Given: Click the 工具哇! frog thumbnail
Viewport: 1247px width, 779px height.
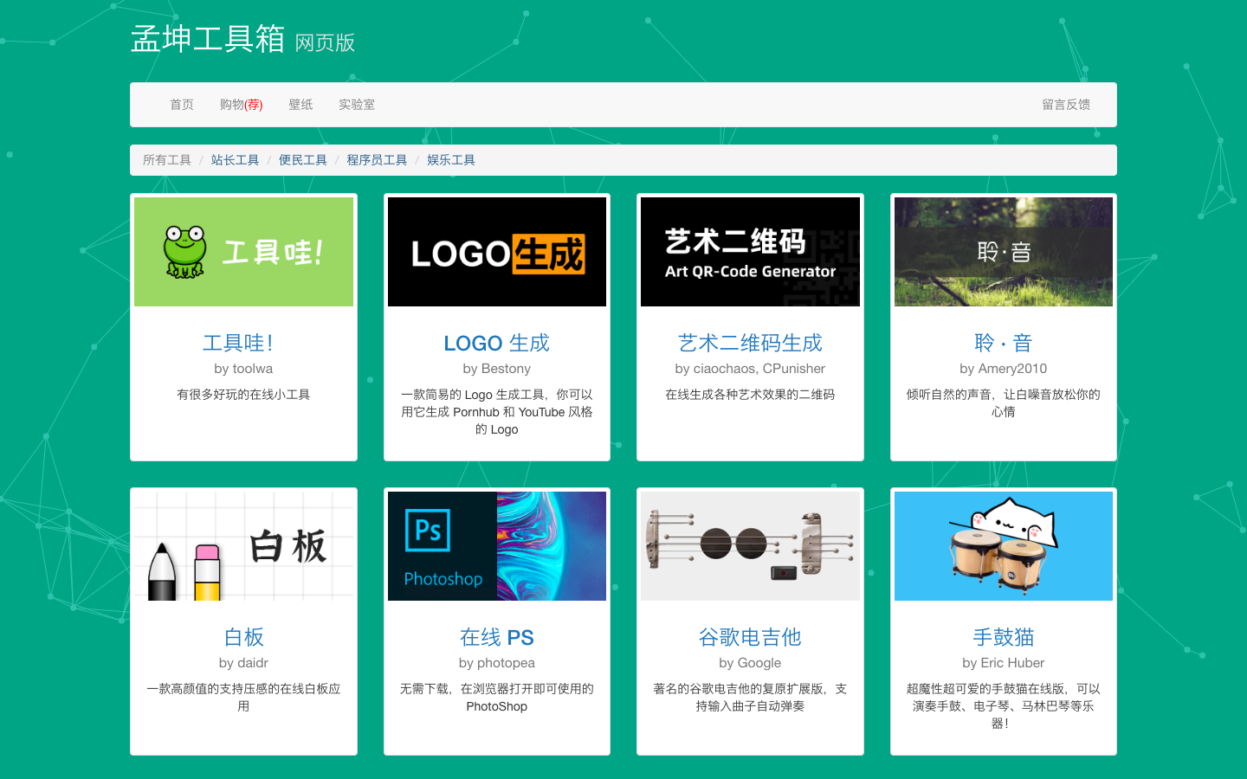Looking at the screenshot, I should point(243,251).
